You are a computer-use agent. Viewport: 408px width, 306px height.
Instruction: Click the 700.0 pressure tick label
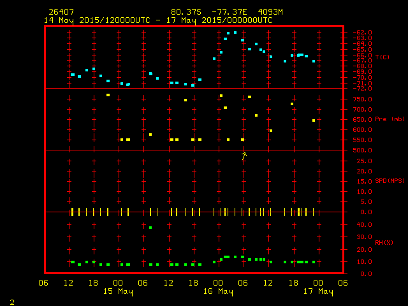click(362, 110)
